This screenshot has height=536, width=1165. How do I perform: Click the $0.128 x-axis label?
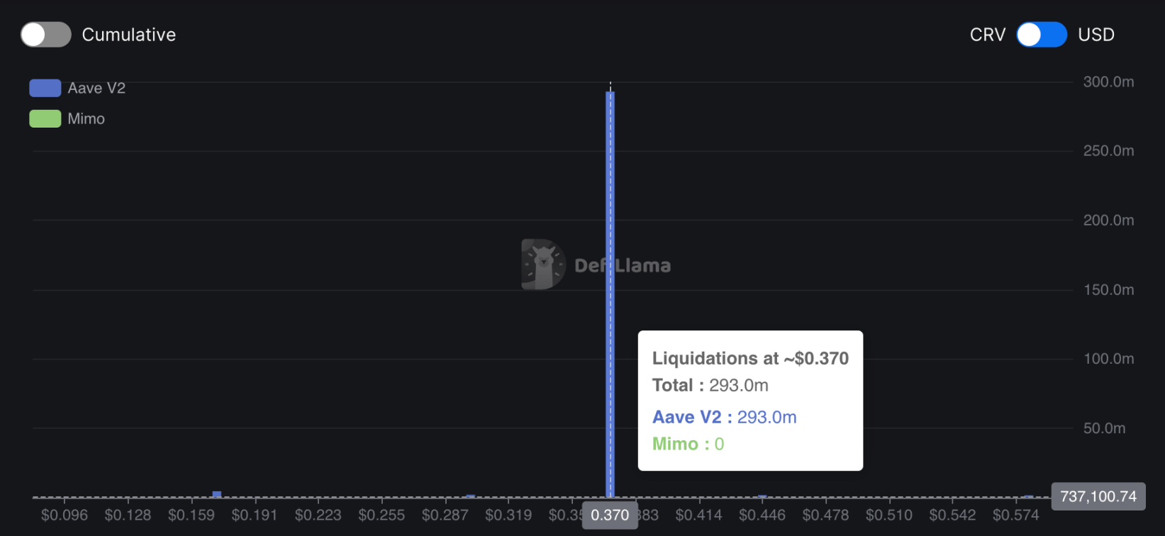click(128, 515)
